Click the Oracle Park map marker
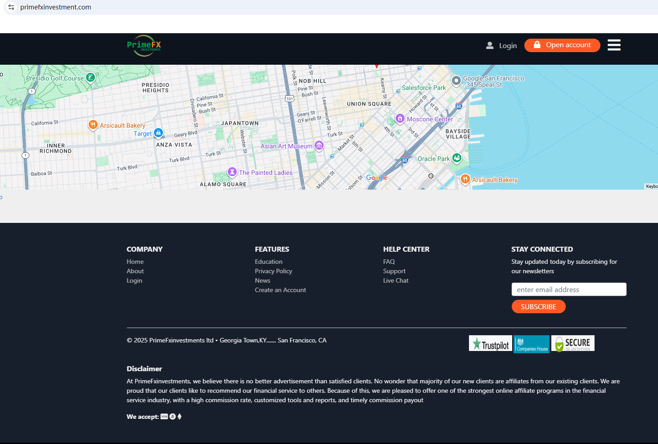658x444 pixels. [457, 158]
